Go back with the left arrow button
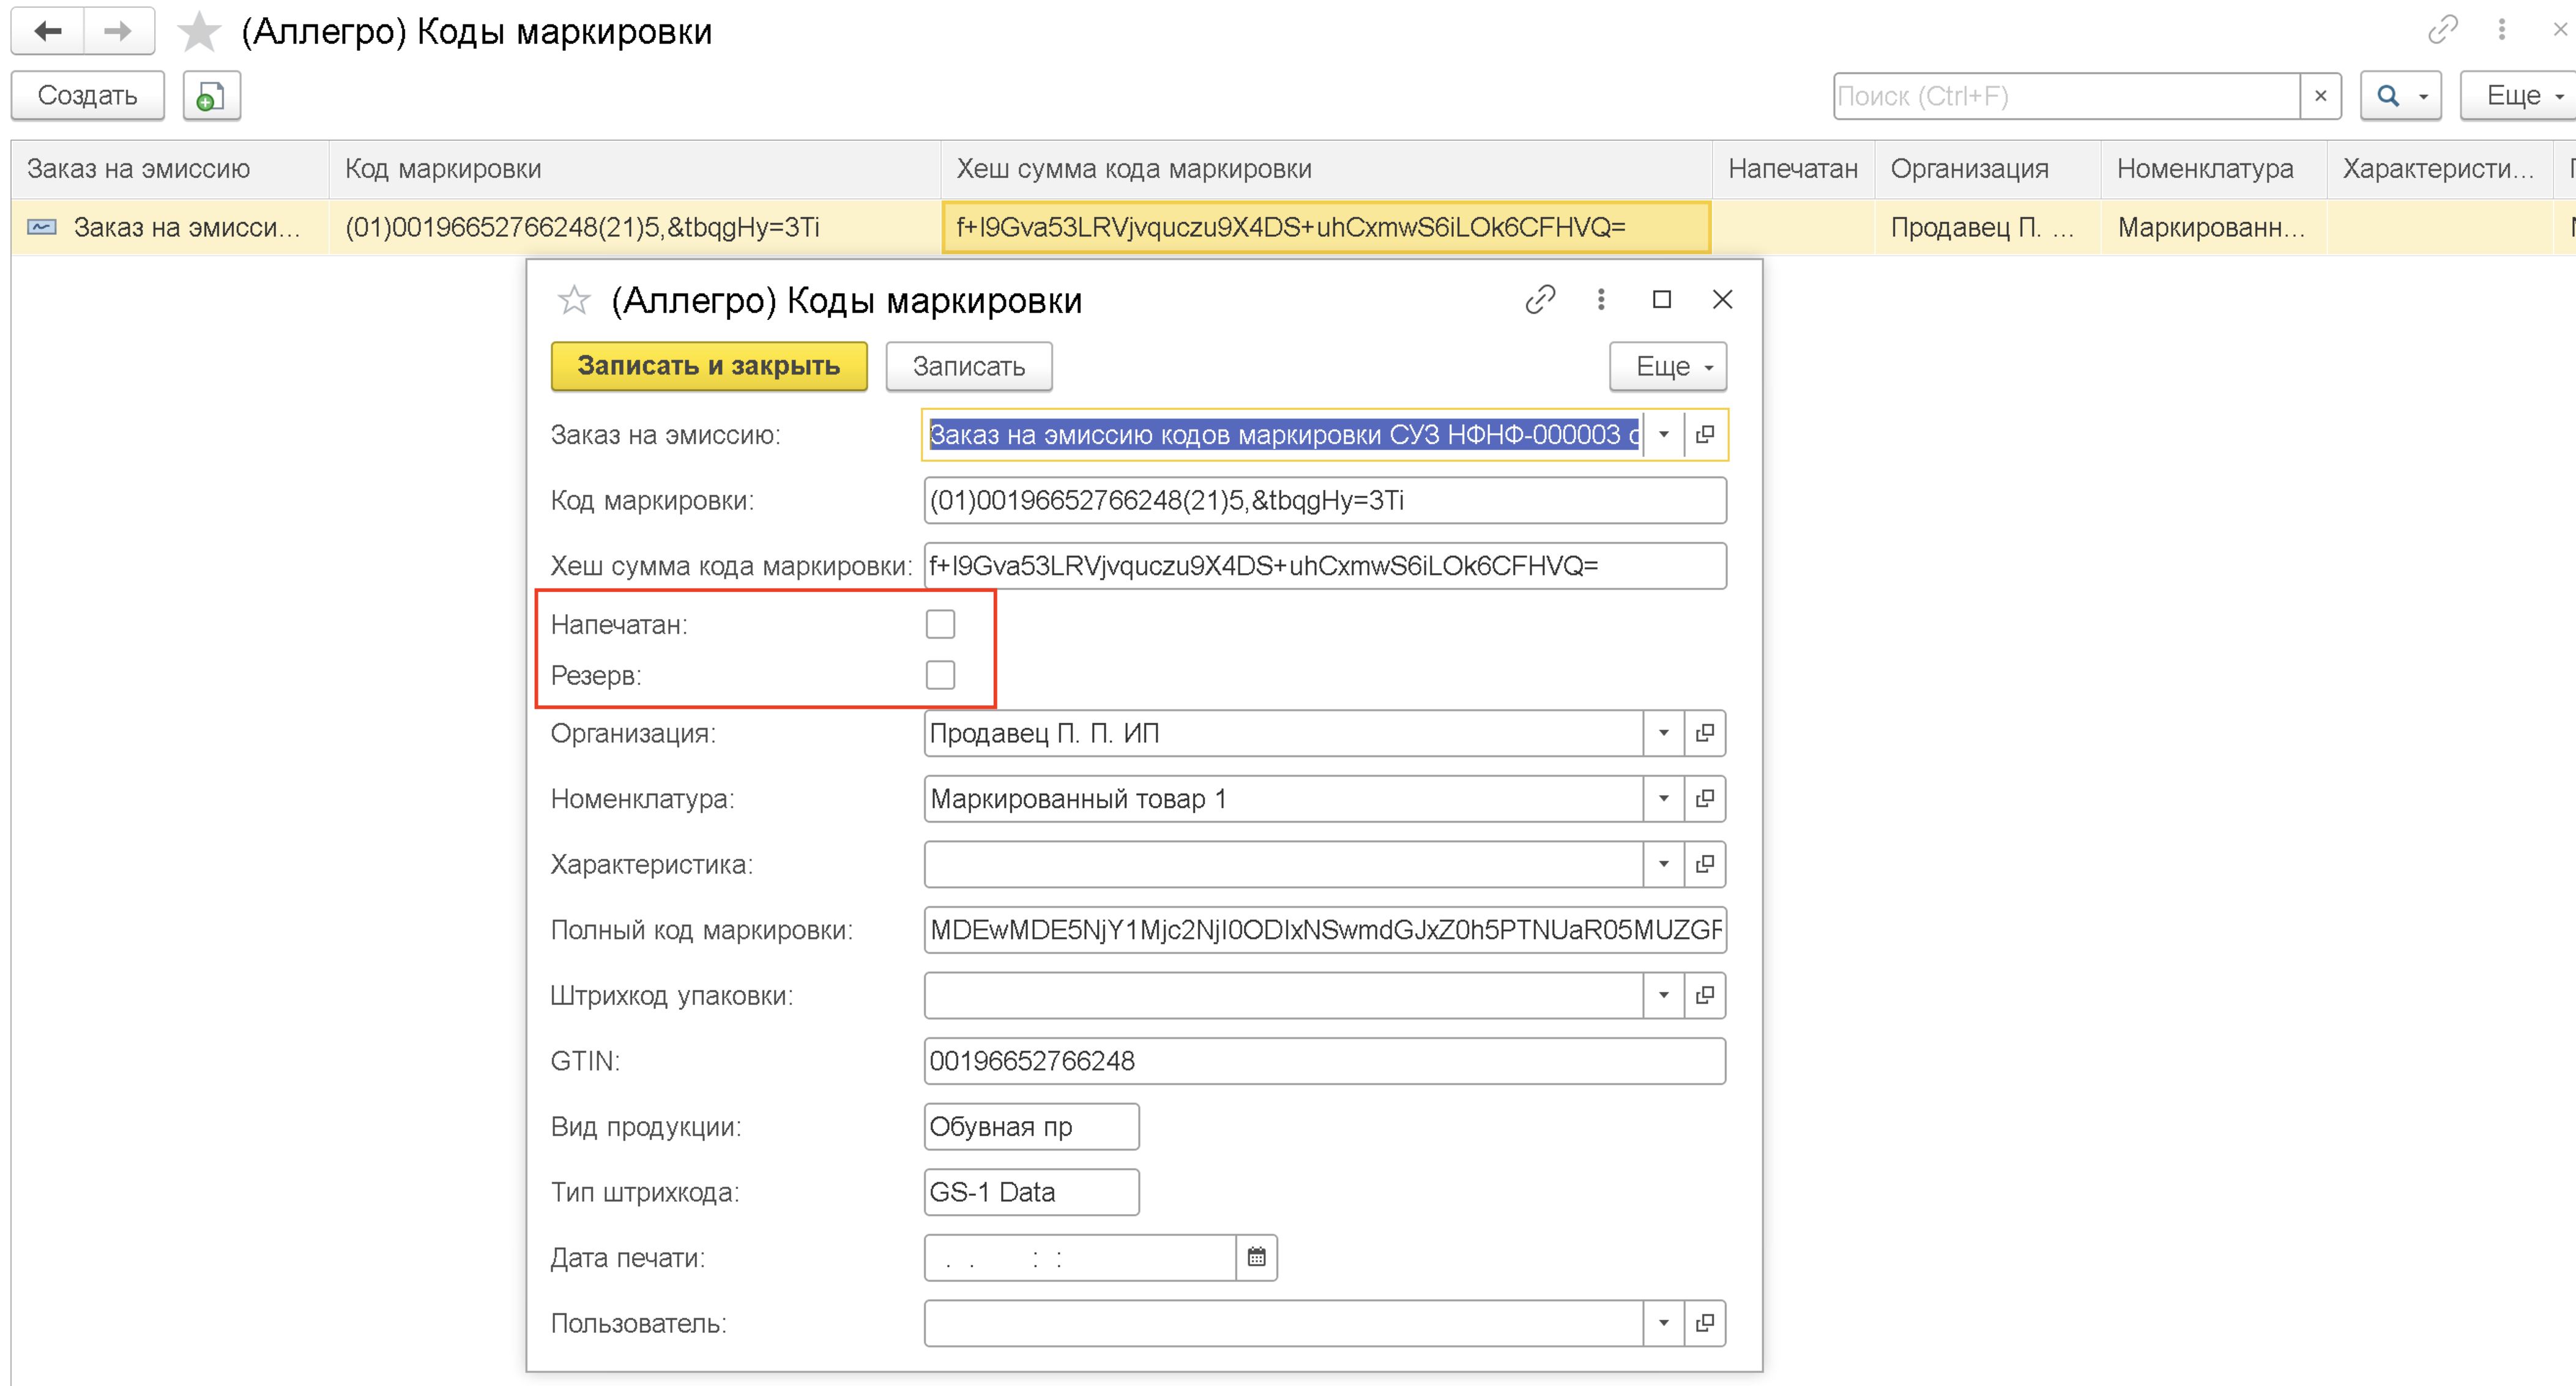 click(x=47, y=31)
